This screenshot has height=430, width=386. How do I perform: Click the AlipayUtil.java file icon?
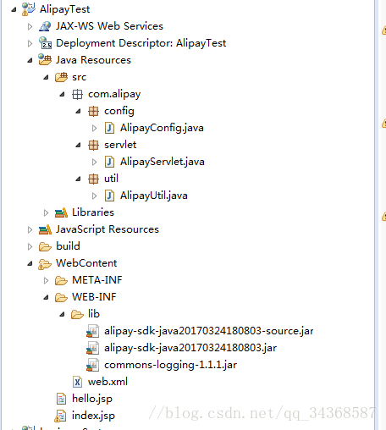pos(109,196)
